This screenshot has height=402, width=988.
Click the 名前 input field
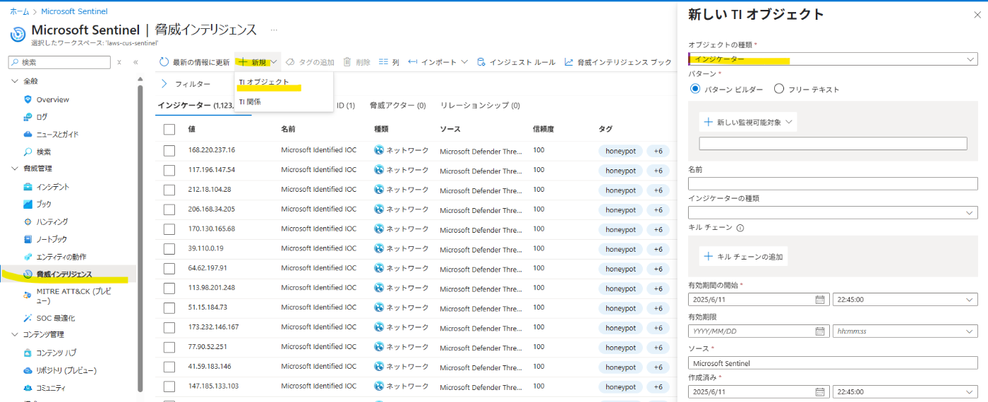[x=833, y=183]
